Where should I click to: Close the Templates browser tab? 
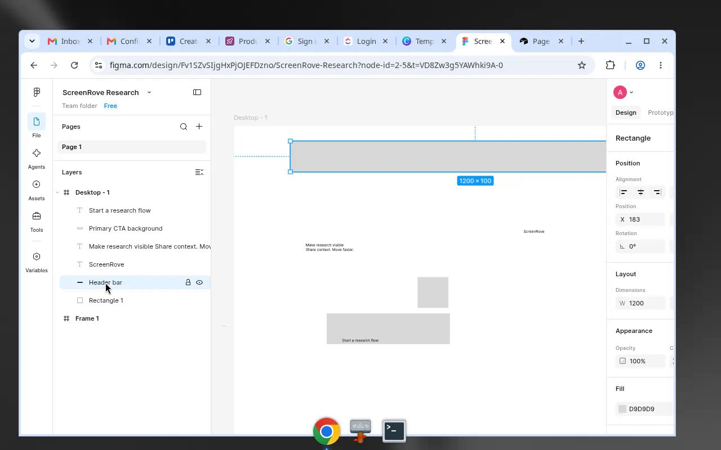pos(444,41)
